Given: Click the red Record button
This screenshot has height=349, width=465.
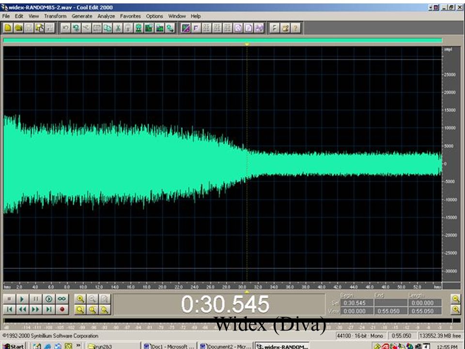Looking at the screenshot, I should pos(62,310).
